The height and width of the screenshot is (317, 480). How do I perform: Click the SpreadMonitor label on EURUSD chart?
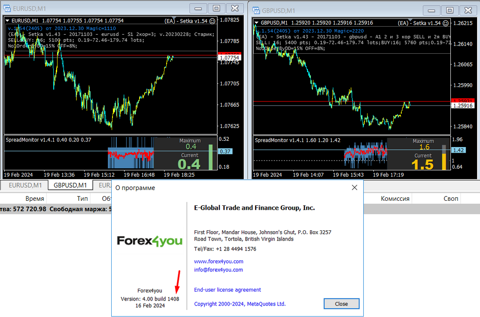(48, 140)
